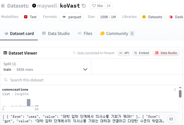Click the Dataset Viewer title
The height and width of the screenshot is (125, 184).
(x=23, y=53)
